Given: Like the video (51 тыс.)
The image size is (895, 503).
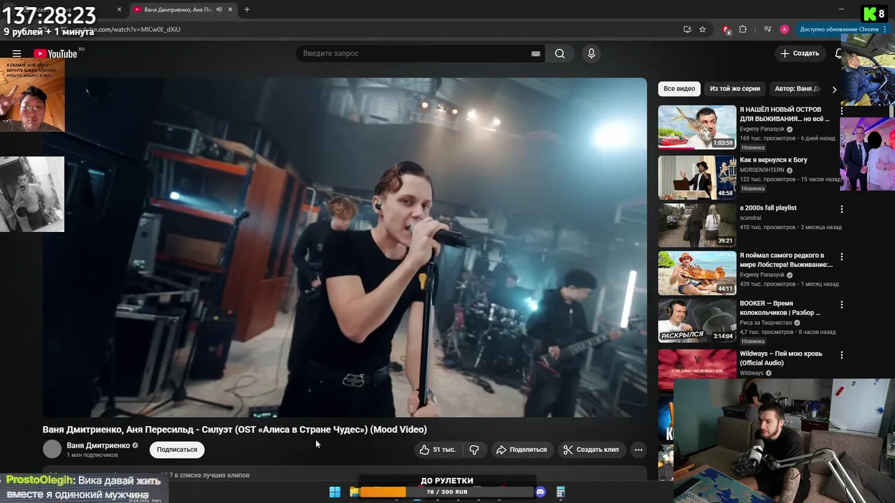Looking at the screenshot, I should click(x=437, y=450).
